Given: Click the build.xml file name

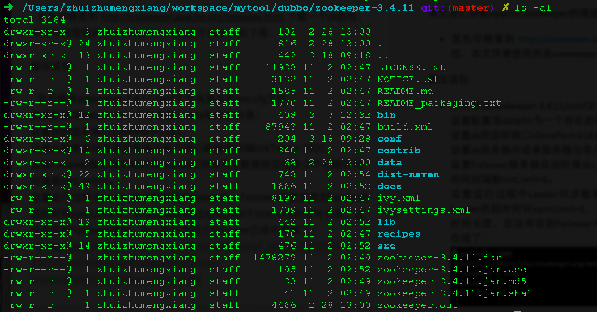Looking at the screenshot, I should coord(405,127).
